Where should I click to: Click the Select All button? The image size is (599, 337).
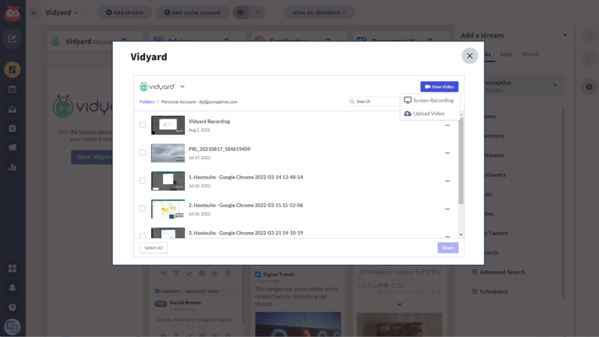154,248
